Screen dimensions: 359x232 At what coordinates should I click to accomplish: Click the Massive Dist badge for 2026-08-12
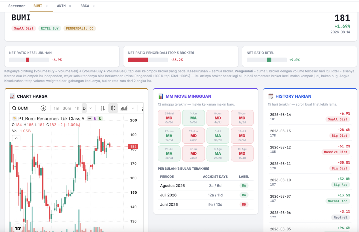(336, 152)
